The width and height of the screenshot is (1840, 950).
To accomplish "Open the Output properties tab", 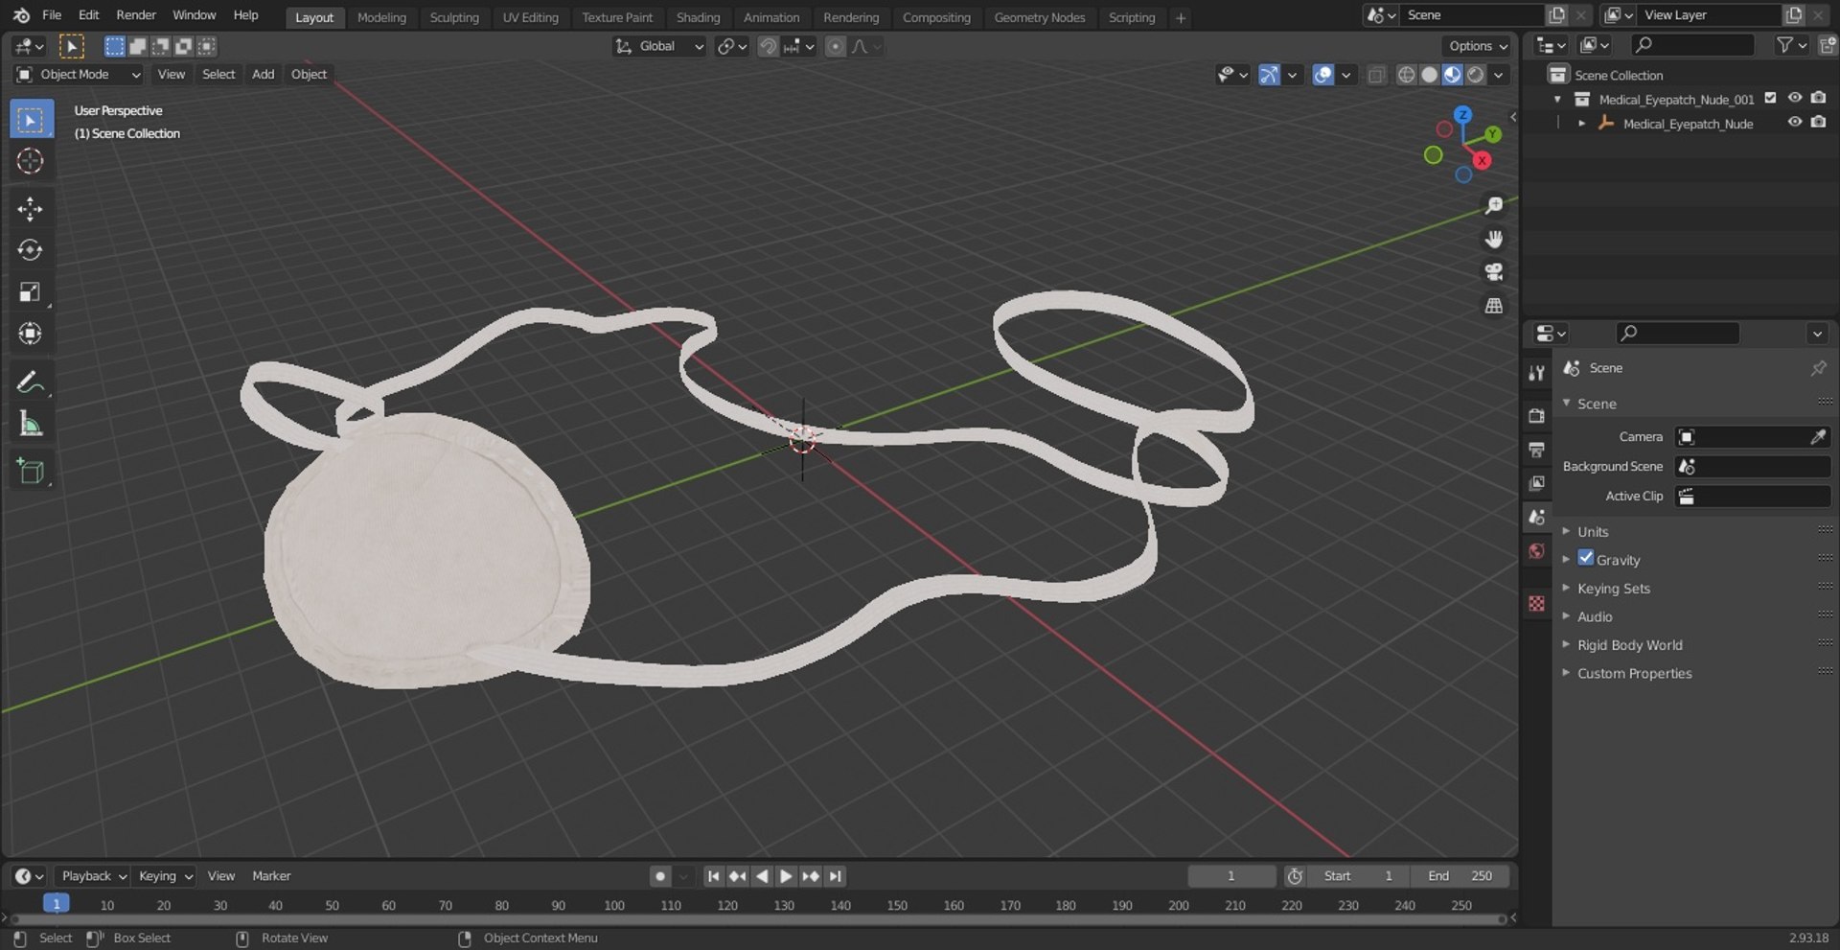I will click(x=1537, y=450).
